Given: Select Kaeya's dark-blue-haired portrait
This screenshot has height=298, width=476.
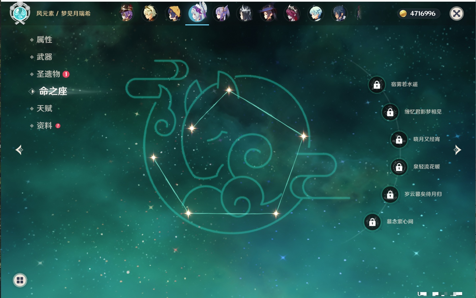Looking at the screenshot, I should coord(339,14).
